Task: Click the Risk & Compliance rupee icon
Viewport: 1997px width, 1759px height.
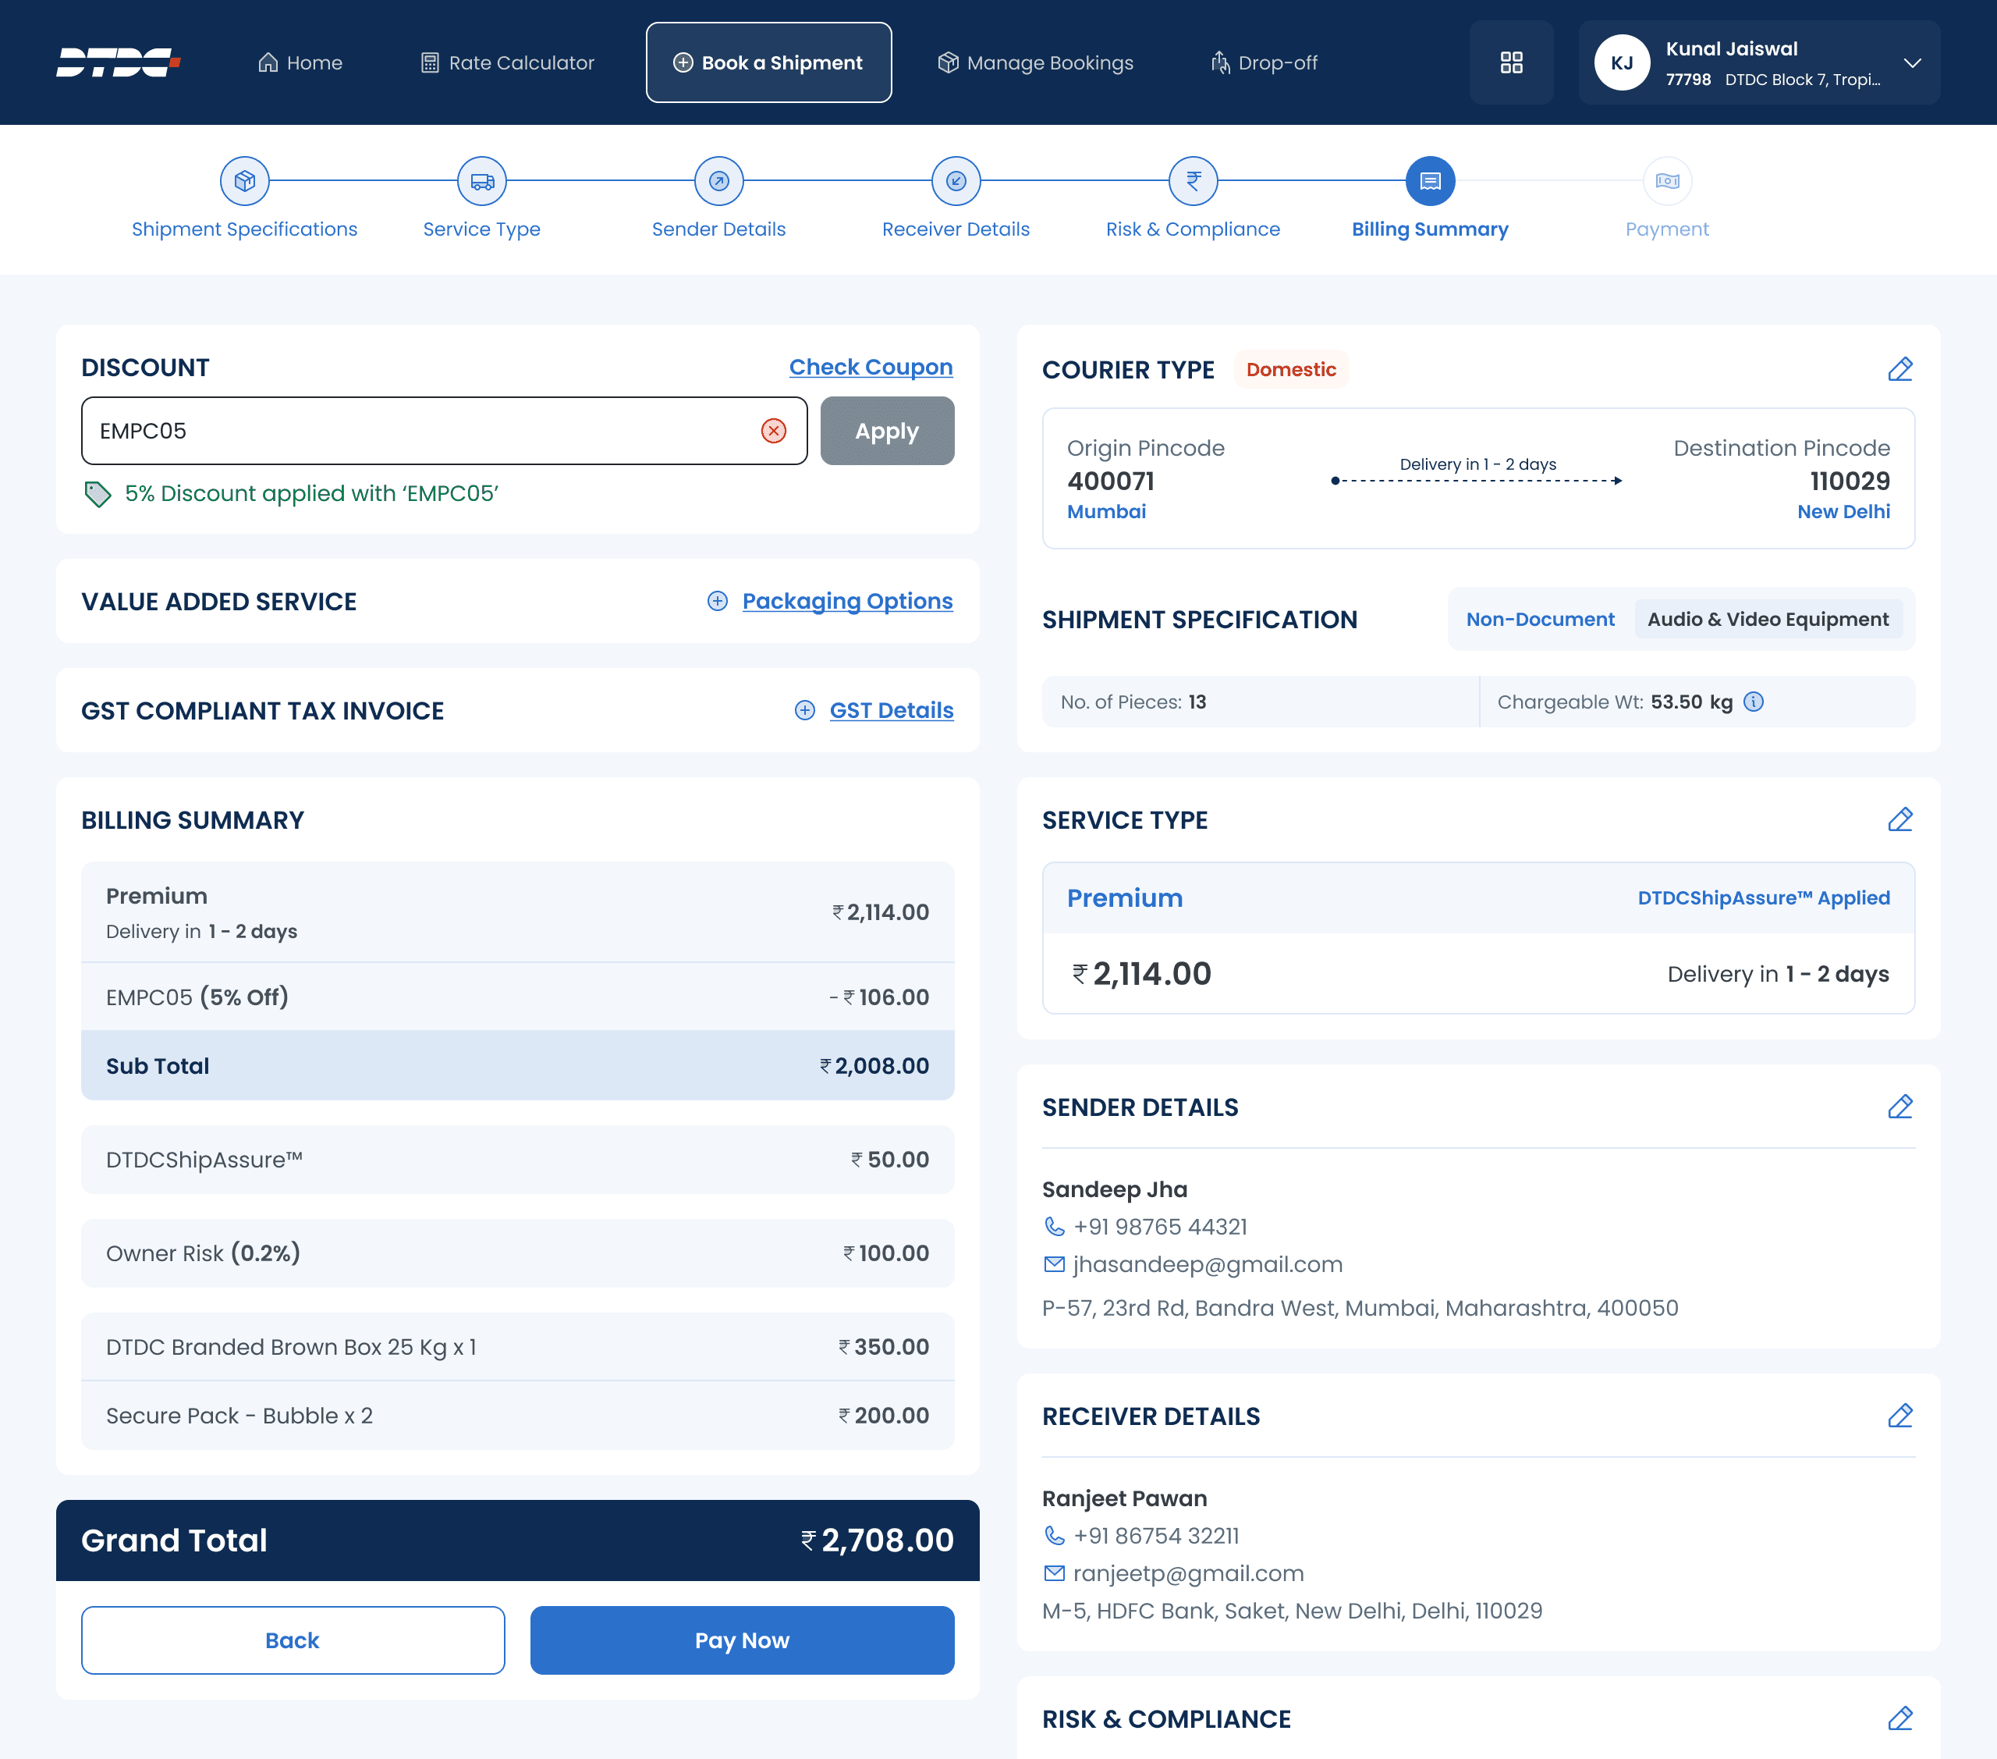Action: click(1194, 181)
